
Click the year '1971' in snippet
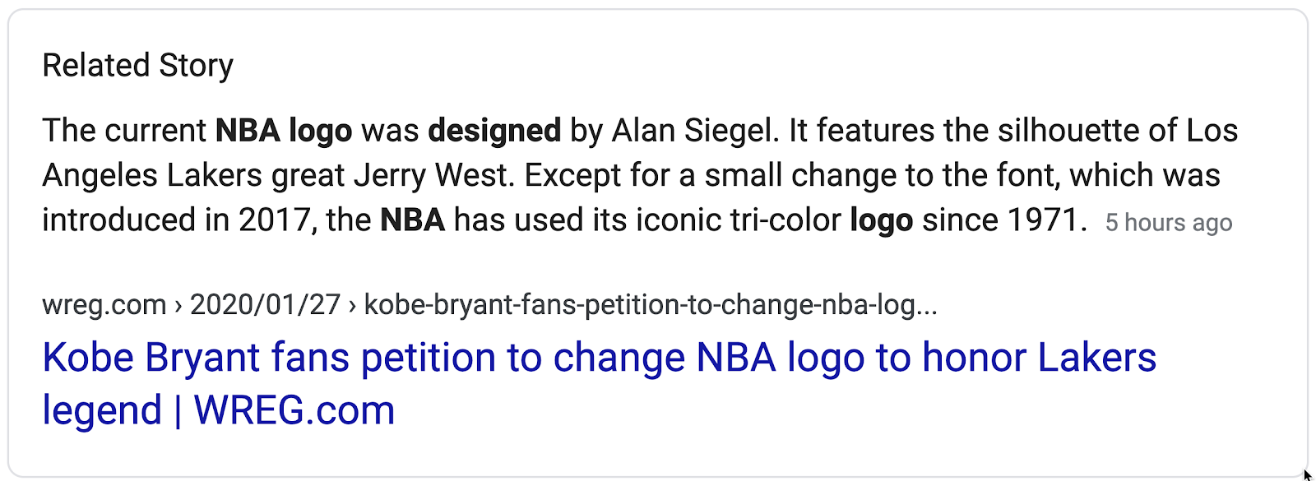pos(1043,220)
